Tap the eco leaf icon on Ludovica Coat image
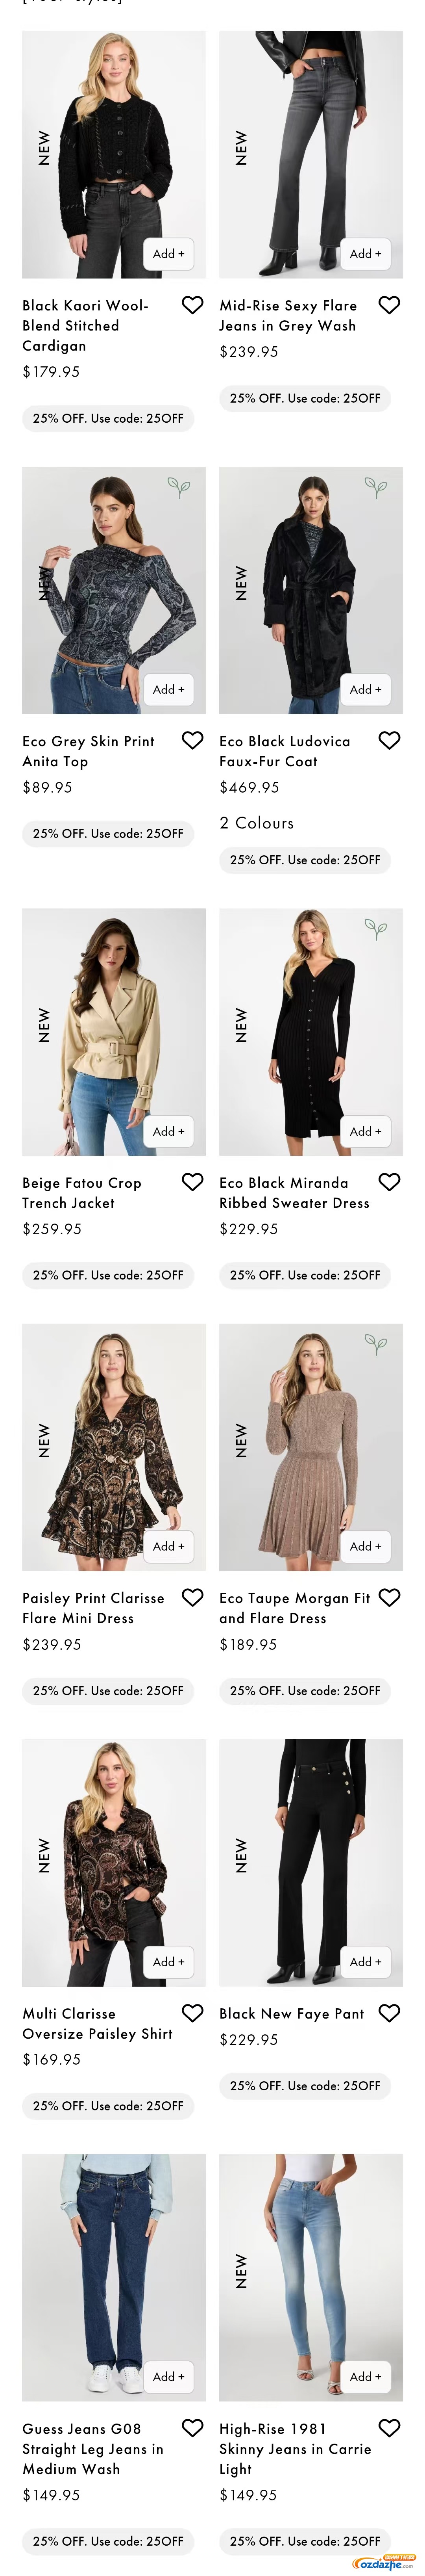425x2576 pixels. (375, 488)
